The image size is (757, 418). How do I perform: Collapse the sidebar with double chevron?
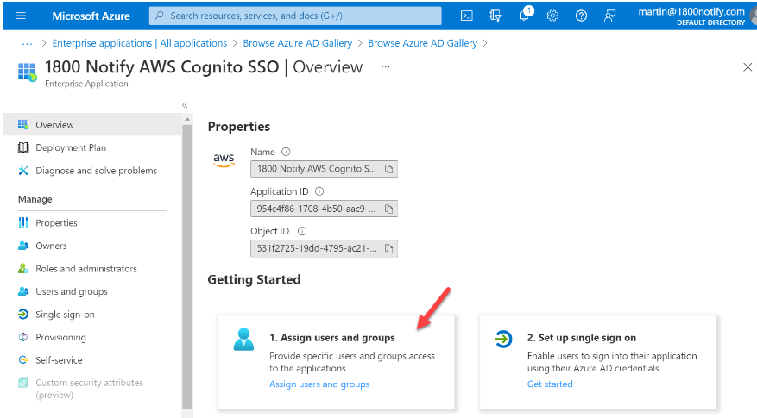point(185,104)
